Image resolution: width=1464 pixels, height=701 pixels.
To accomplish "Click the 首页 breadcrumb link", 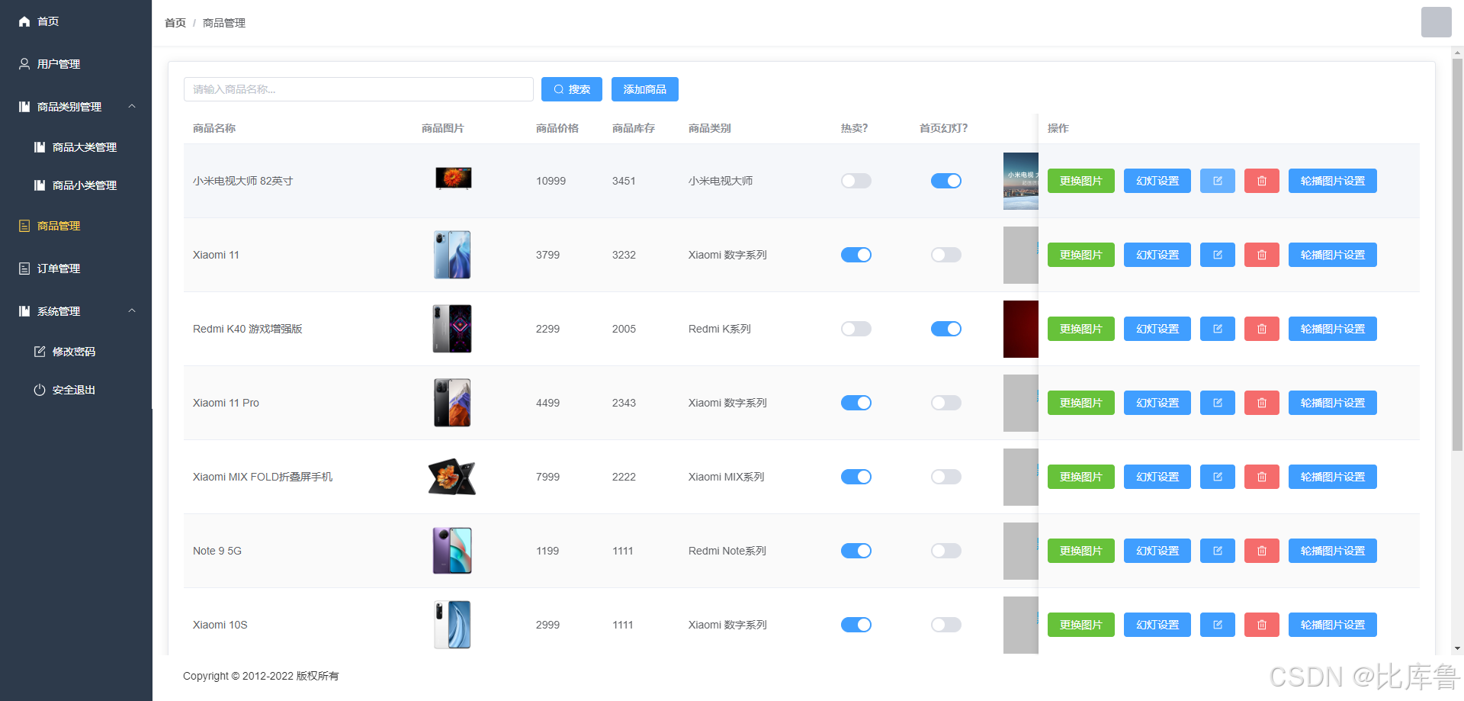I will pyautogui.click(x=175, y=23).
